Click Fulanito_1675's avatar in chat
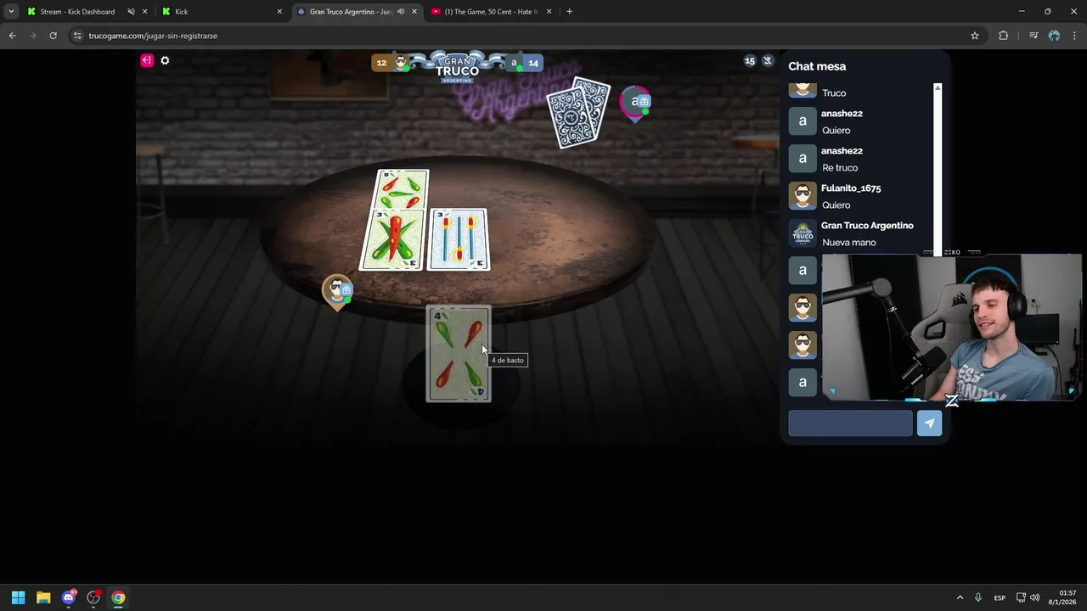This screenshot has width=1087, height=611. click(803, 196)
